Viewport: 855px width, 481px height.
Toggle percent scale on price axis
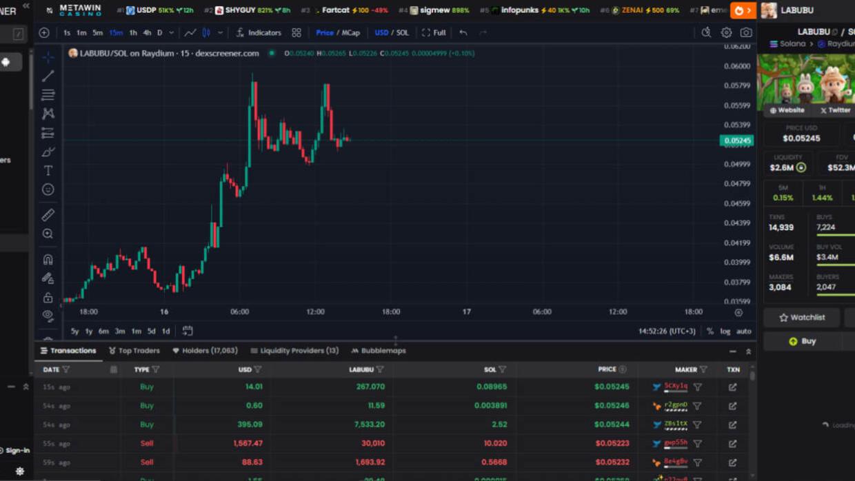click(x=710, y=331)
